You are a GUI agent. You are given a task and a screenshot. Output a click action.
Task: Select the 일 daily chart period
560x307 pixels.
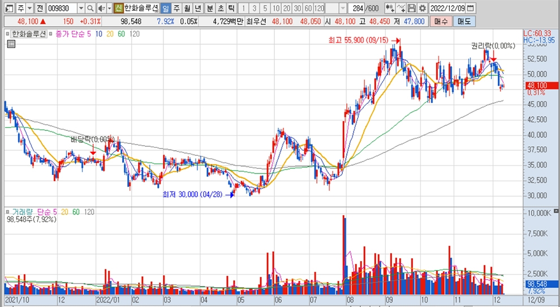pos(165,8)
